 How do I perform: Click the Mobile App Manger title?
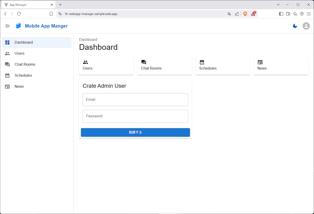point(46,26)
